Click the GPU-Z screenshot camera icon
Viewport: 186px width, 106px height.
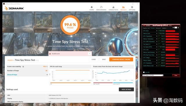coord(173,28)
